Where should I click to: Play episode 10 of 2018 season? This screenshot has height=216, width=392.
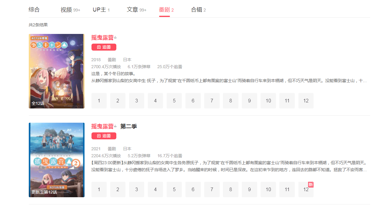(268, 101)
